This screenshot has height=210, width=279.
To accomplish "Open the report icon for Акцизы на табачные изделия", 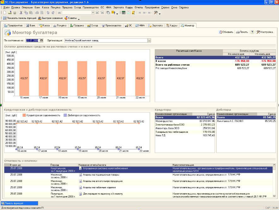I will pos(80,187).
